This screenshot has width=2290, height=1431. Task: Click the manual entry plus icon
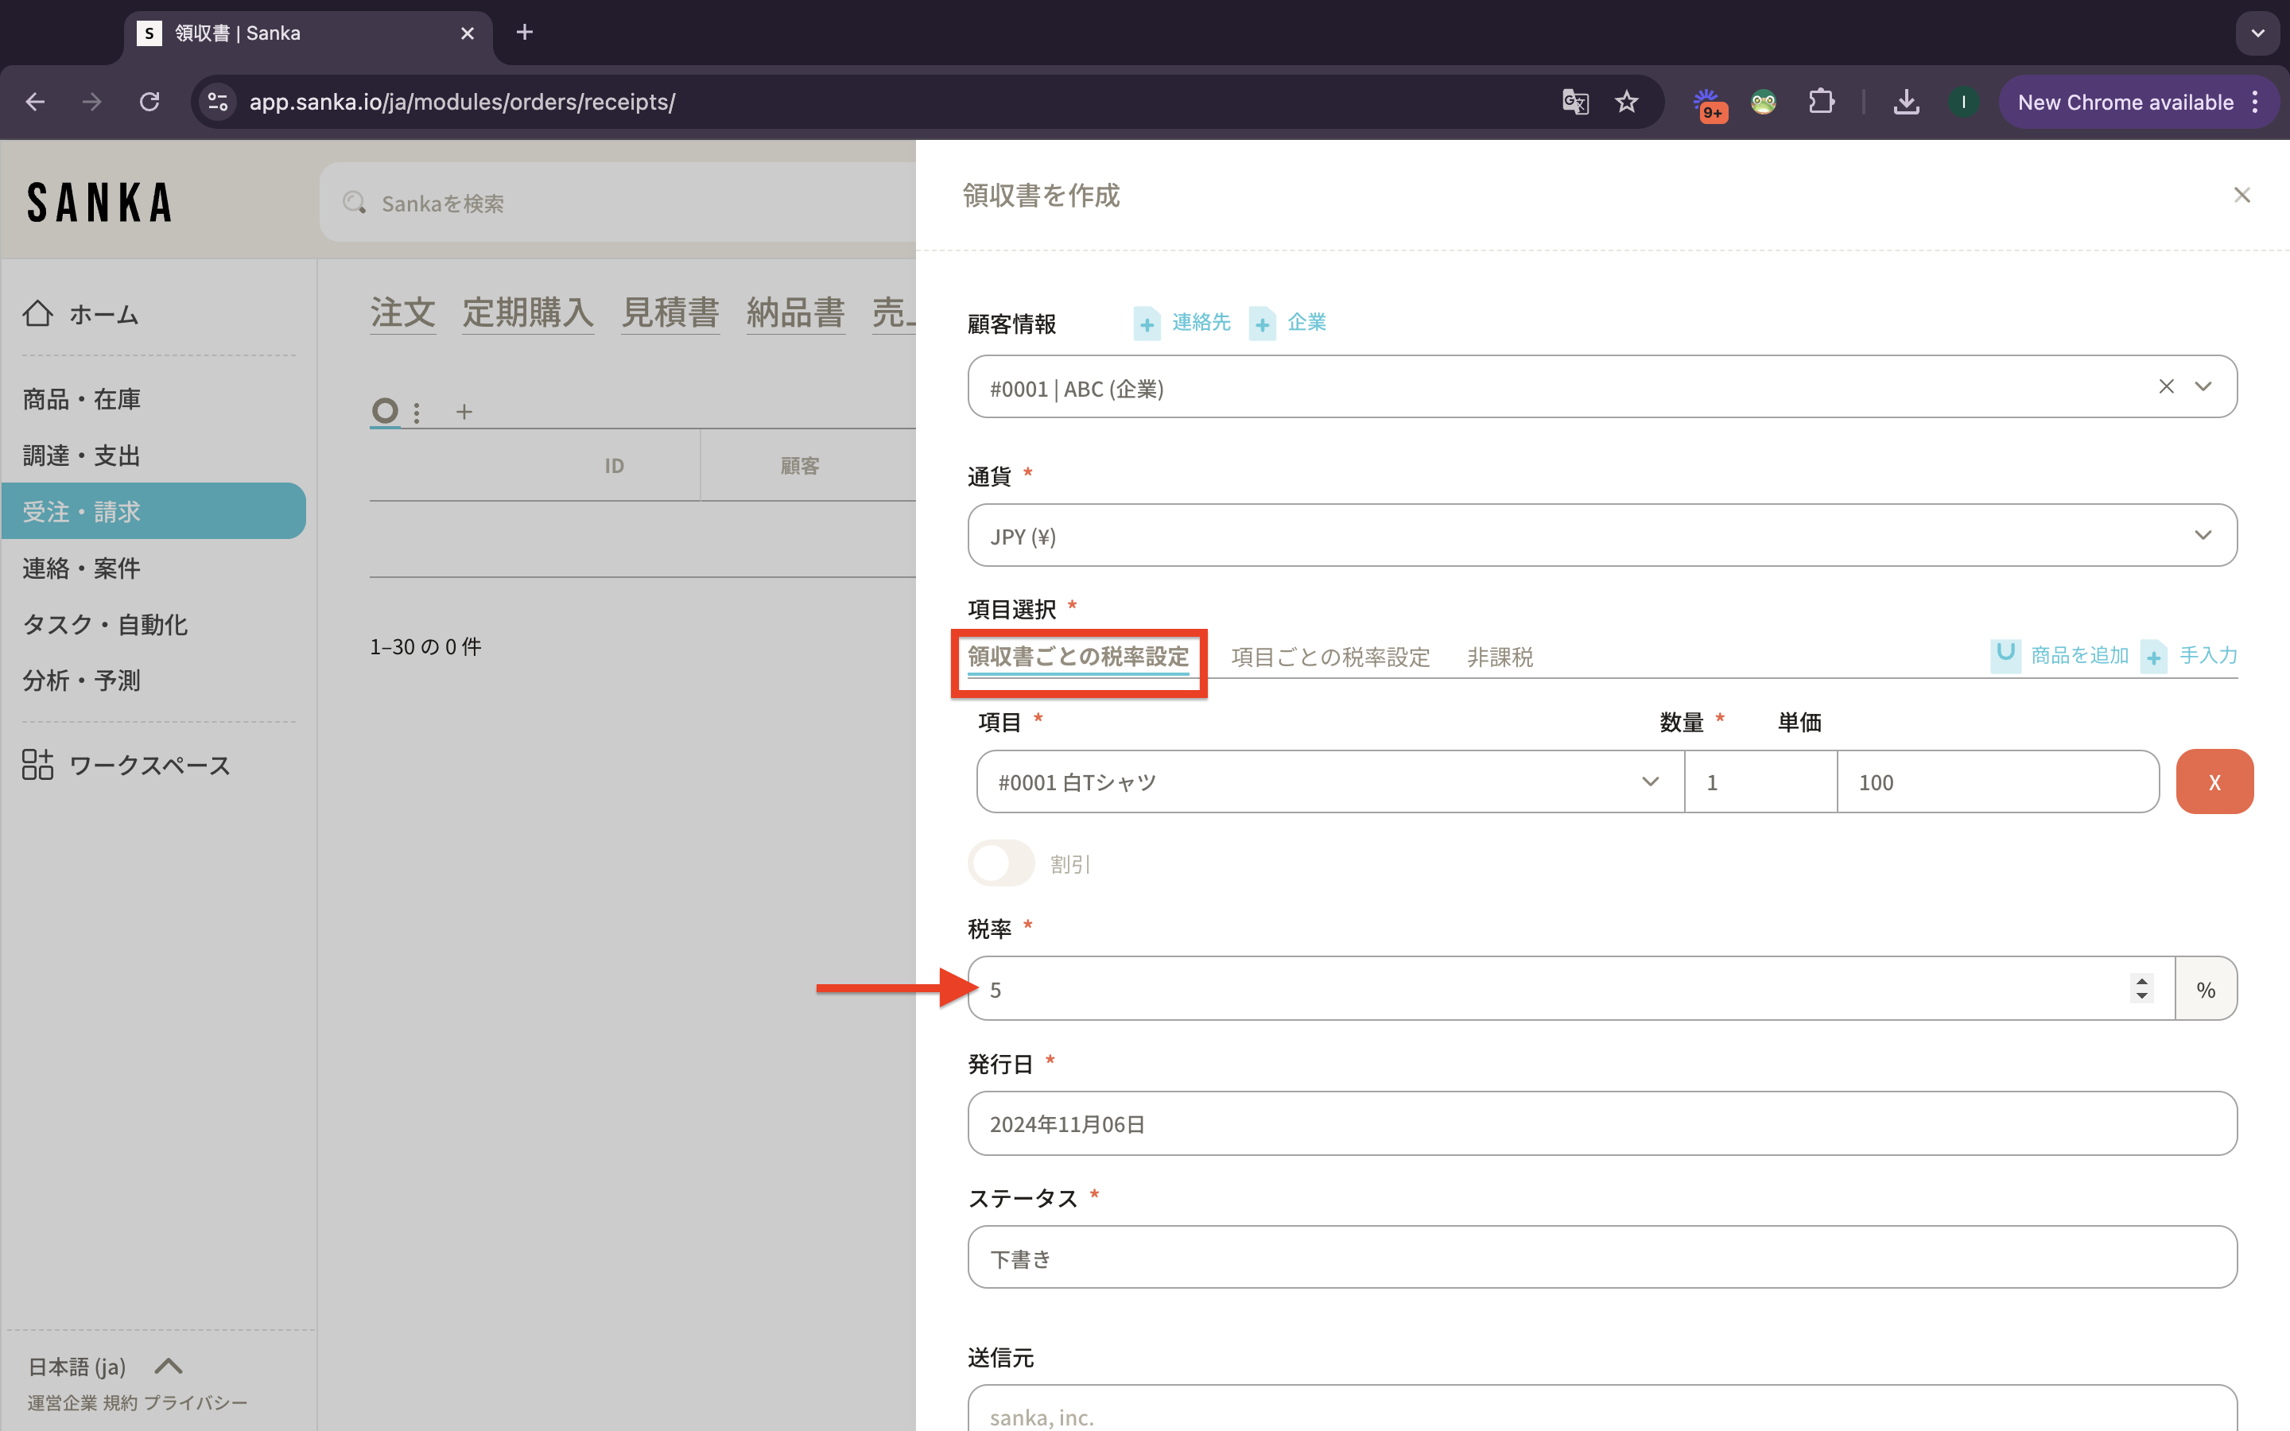tap(2155, 656)
